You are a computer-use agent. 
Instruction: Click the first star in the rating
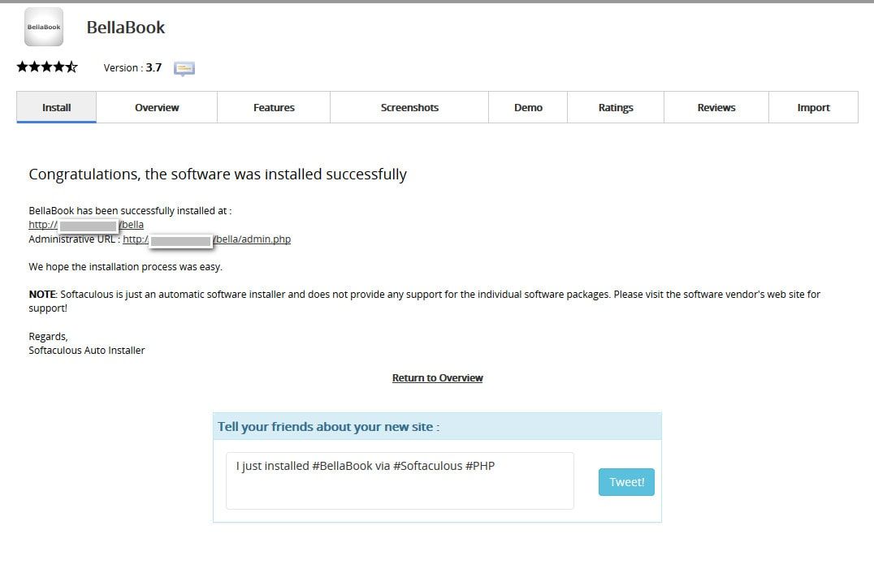pos(23,67)
